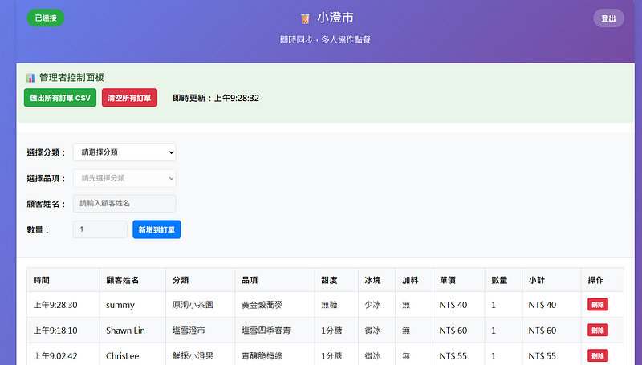Click the 即時同步，多人協作點餐 subtitle
This screenshot has width=642, height=365.
point(325,39)
